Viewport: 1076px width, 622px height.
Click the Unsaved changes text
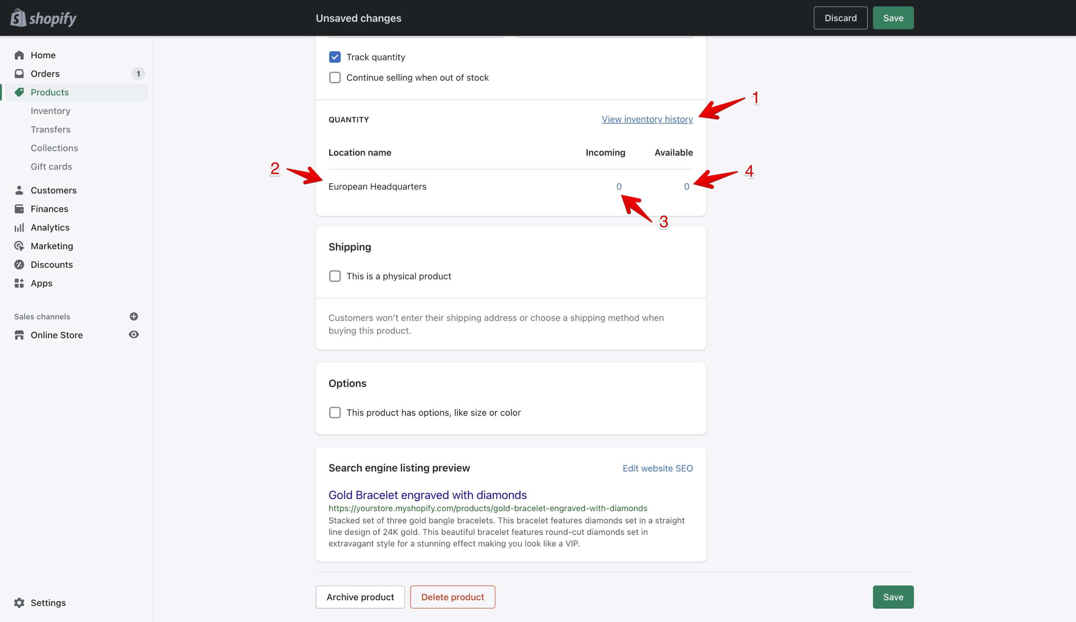tap(358, 18)
